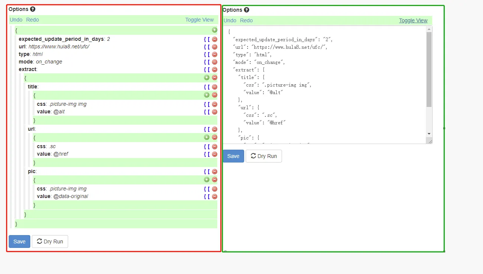Click the green plus on the topmost brace row
The image size is (483, 274).
tap(215, 30)
